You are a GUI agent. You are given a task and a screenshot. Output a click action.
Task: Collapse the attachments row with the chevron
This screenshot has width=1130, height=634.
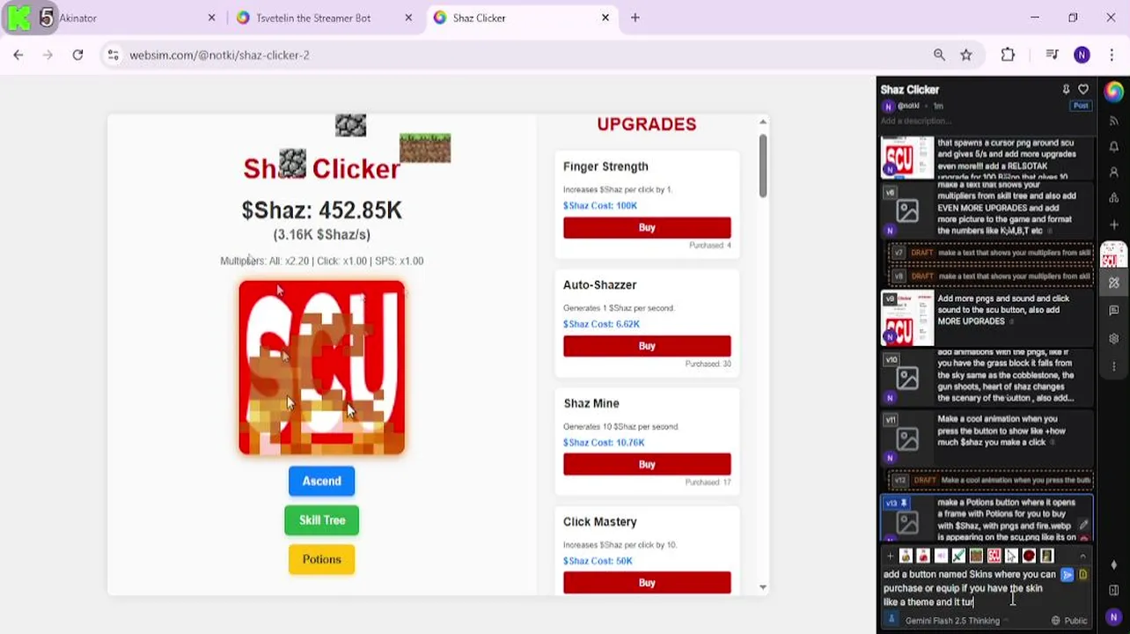1083,556
